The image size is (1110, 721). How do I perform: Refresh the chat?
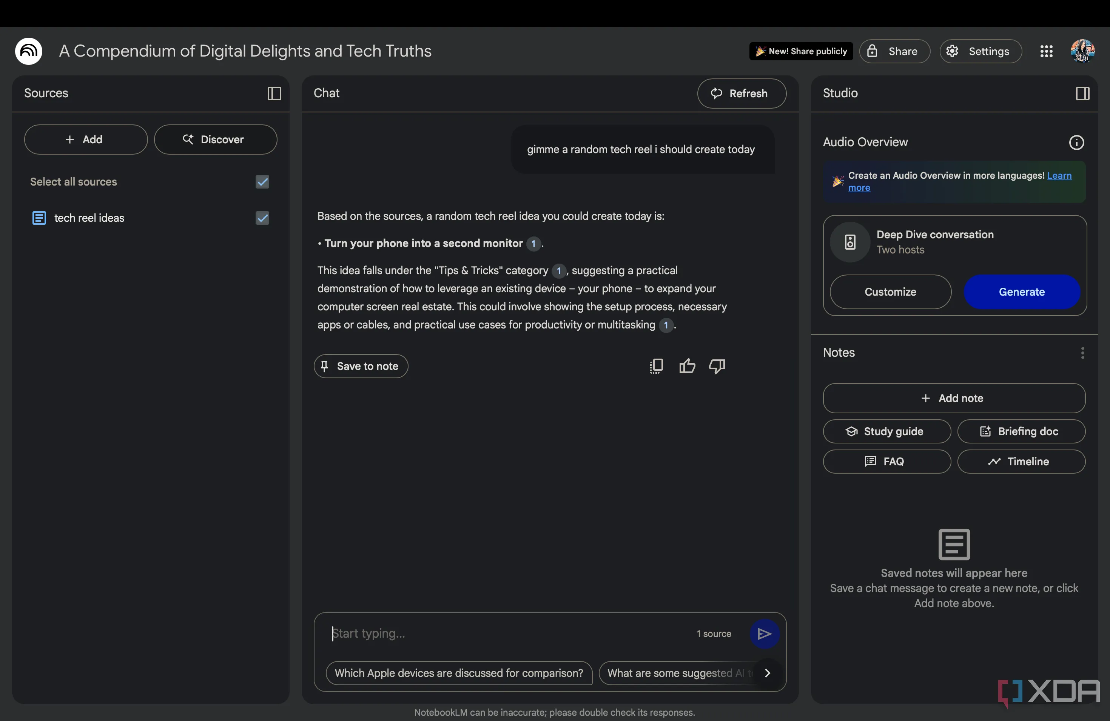(742, 94)
